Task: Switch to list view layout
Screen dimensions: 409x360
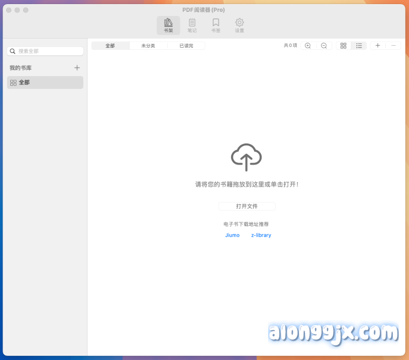Action: coord(359,46)
